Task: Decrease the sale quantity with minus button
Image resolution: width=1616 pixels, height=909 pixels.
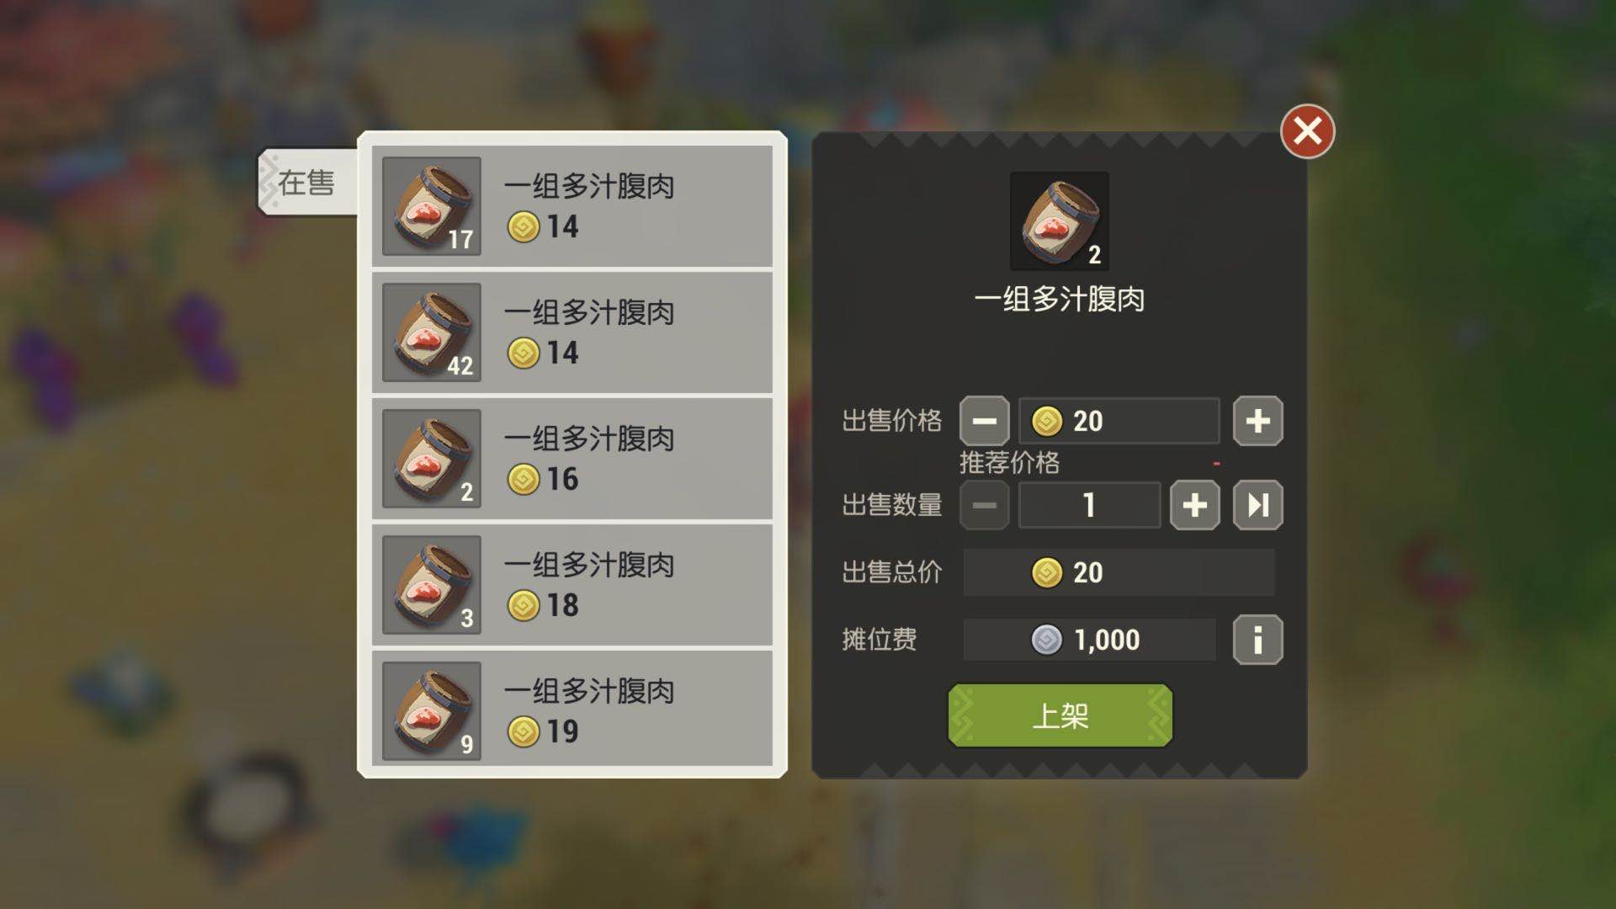Action: (x=984, y=505)
